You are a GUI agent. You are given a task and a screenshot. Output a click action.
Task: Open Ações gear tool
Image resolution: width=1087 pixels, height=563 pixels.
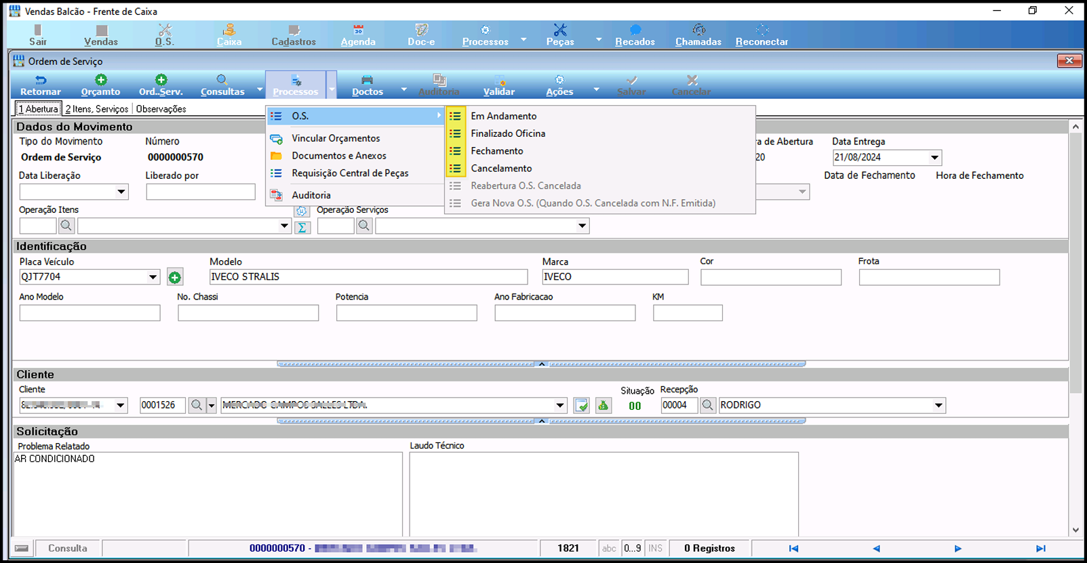click(559, 85)
